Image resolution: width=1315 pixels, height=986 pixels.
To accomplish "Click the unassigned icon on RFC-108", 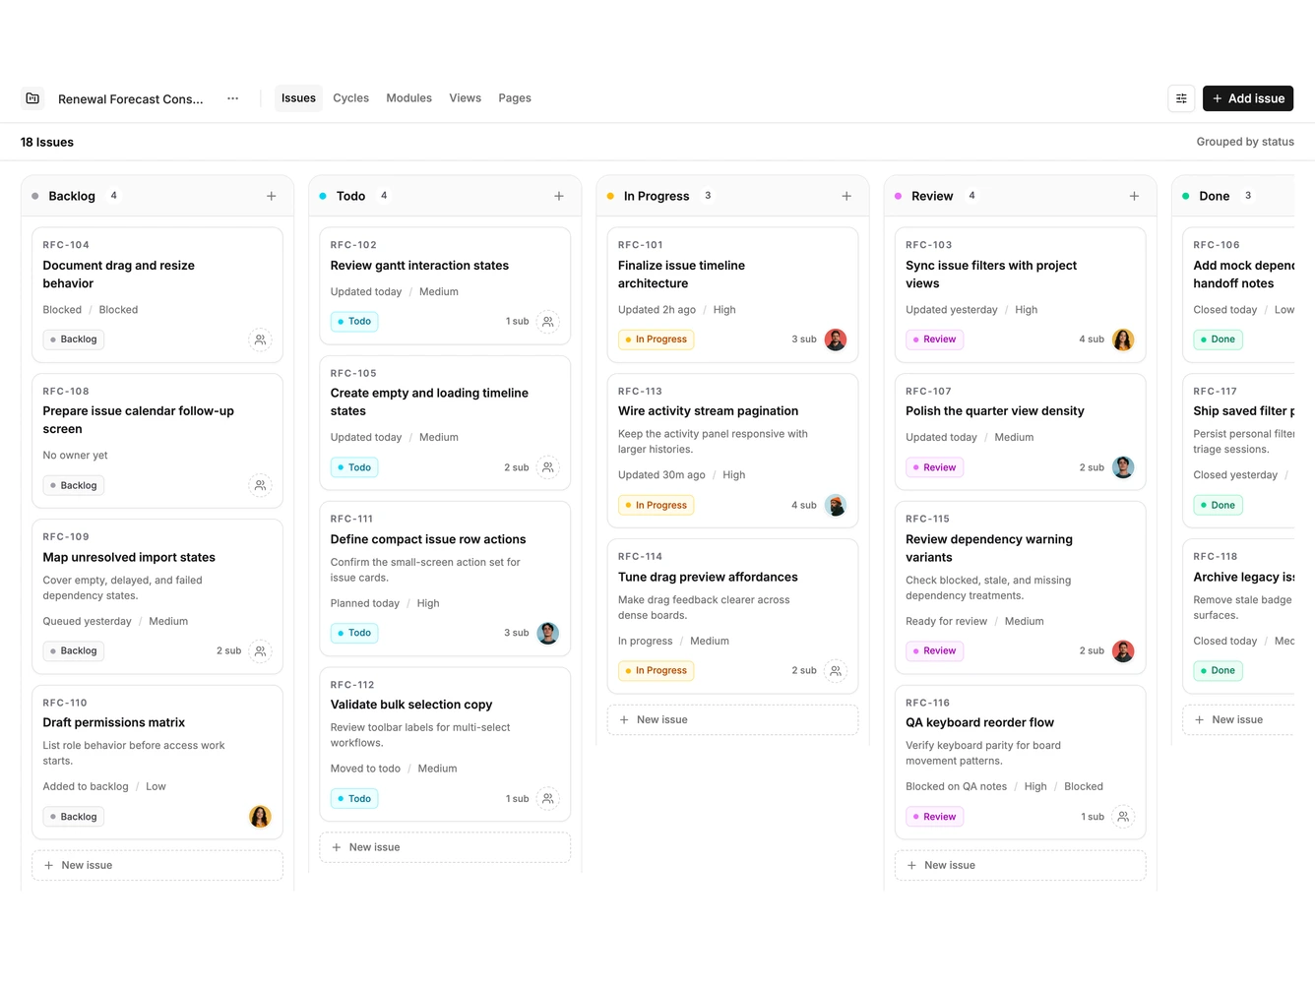I will click(260, 485).
